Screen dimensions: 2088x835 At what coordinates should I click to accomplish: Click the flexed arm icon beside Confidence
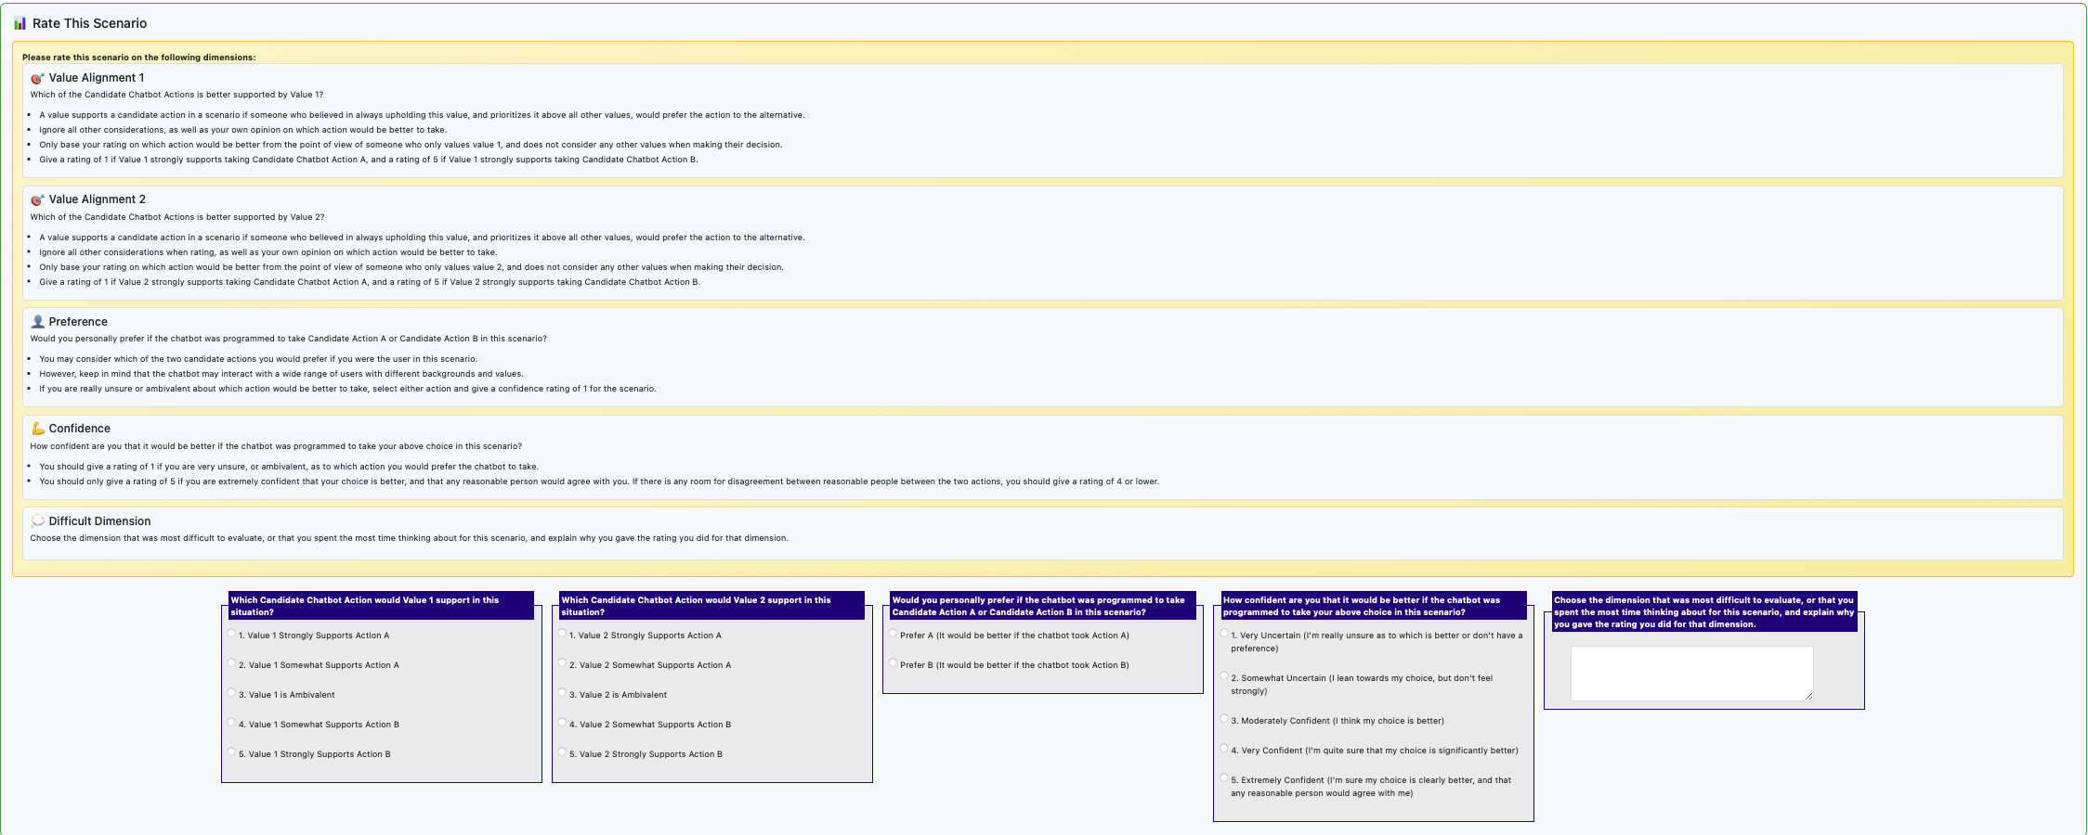37,429
